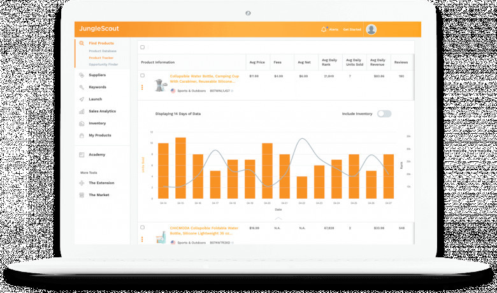Viewport: 497px width, 293px height.
Task: Open My Products section
Action: [x=100, y=135]
